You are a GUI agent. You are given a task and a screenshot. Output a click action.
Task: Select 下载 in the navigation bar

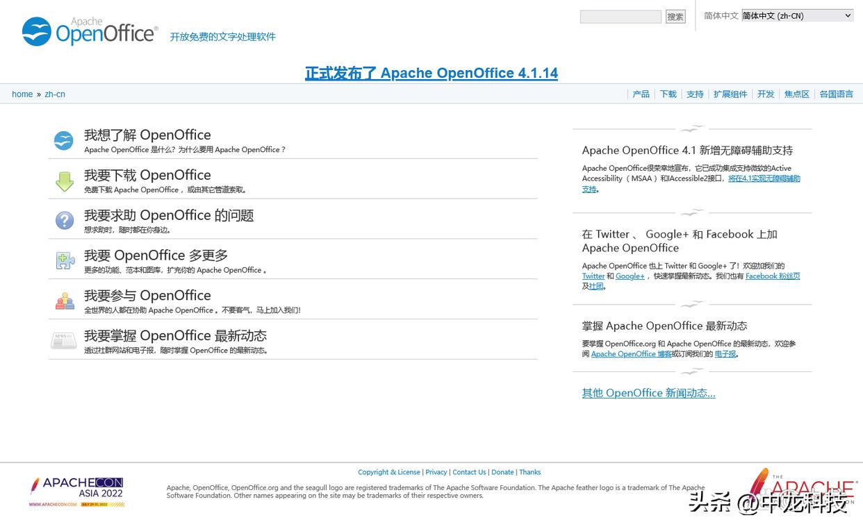coord(668,94)
